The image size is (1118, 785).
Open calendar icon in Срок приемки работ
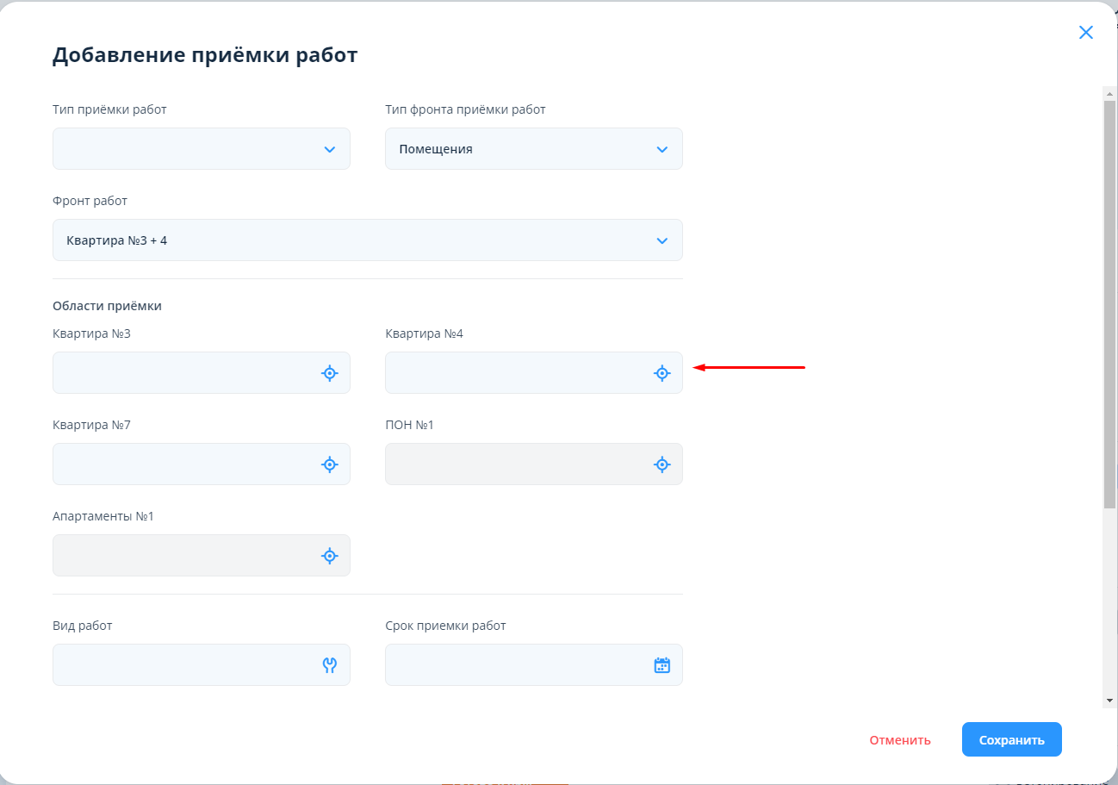click(661, 665)
